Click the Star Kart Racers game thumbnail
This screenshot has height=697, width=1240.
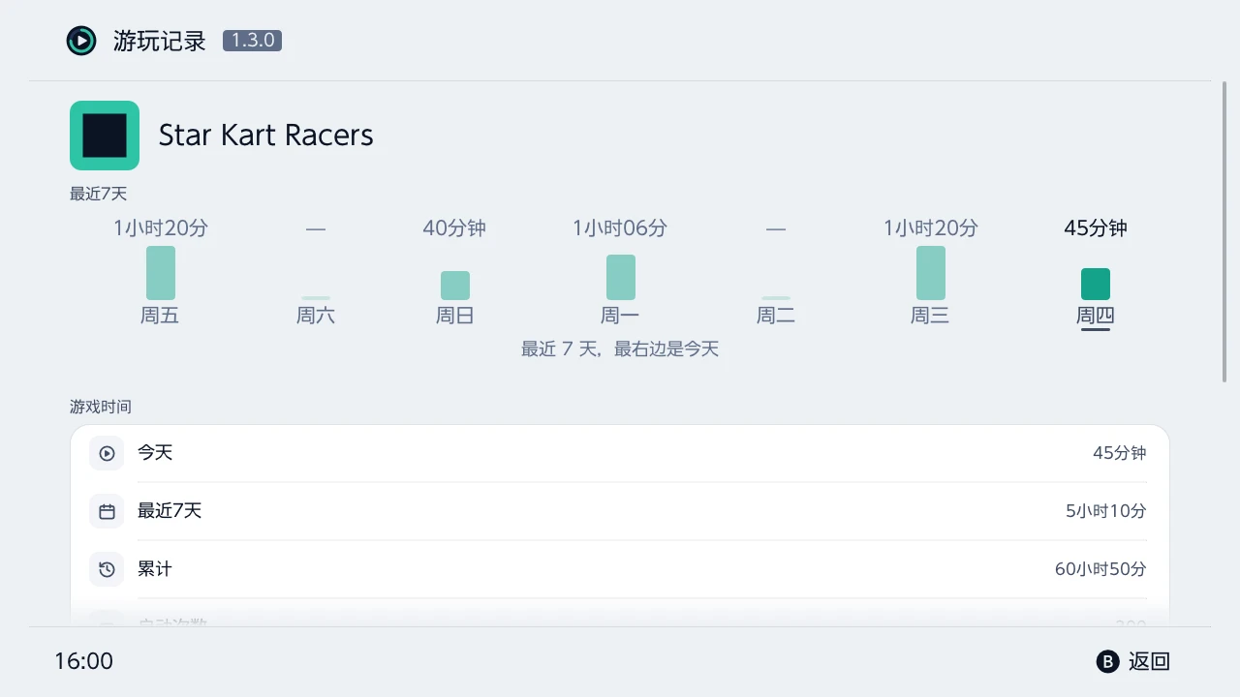105,136
